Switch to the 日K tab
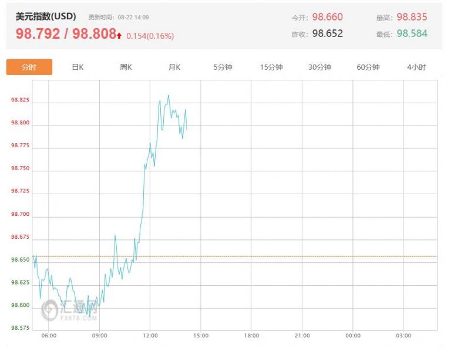 pos(78,67)
